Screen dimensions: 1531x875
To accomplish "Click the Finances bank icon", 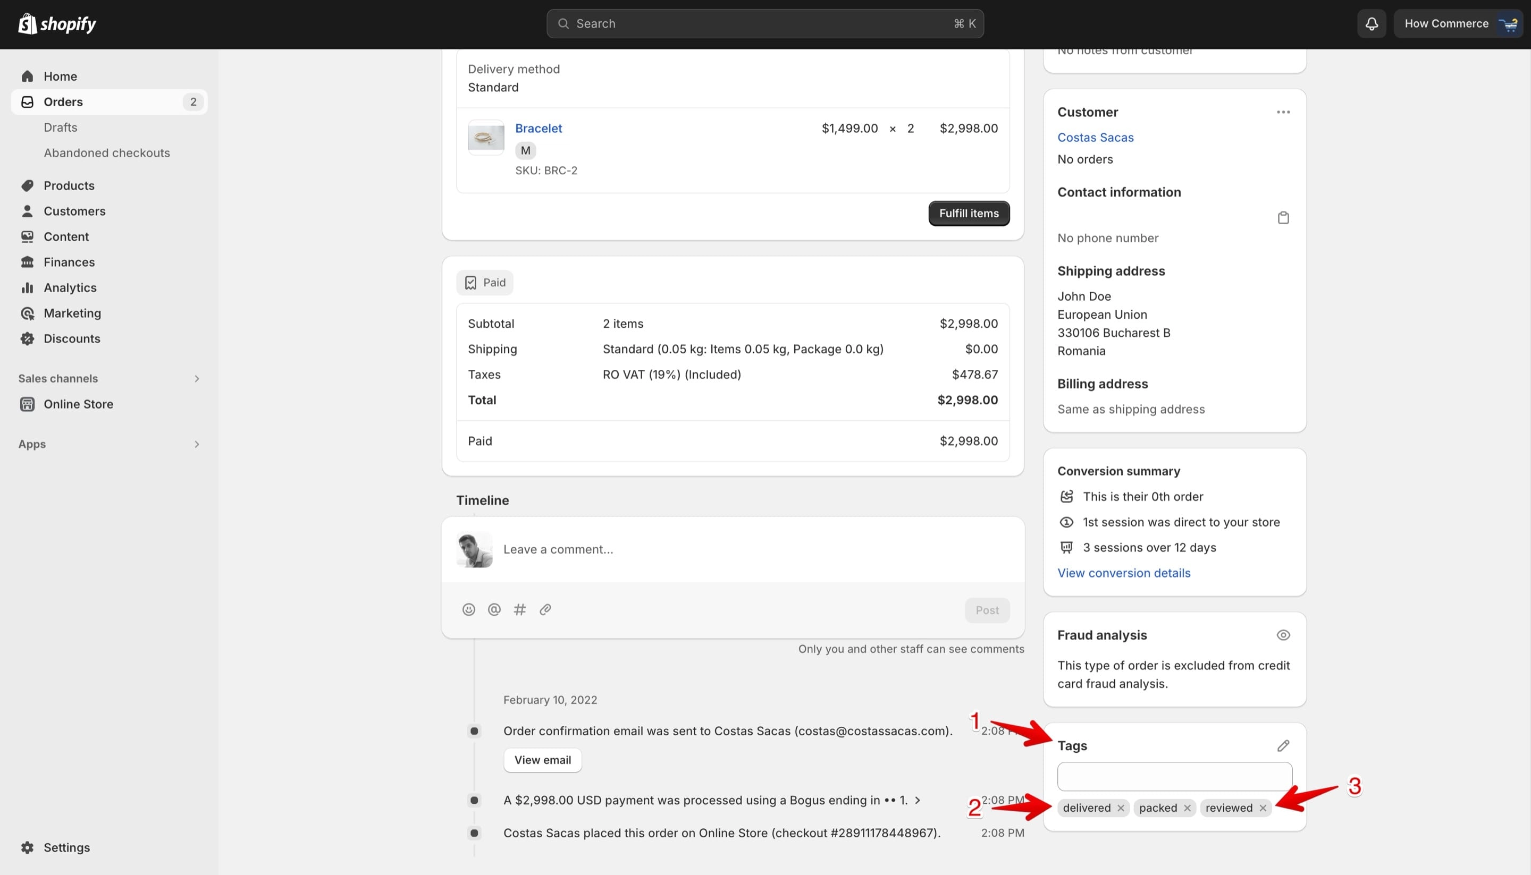I will click(27, 262).
